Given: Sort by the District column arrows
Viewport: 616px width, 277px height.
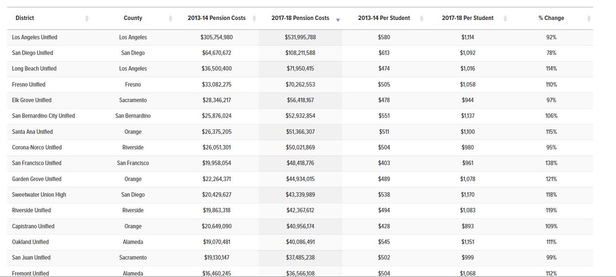Looking at the screenshot, I should pyautogui.click(x=86, y=18).
